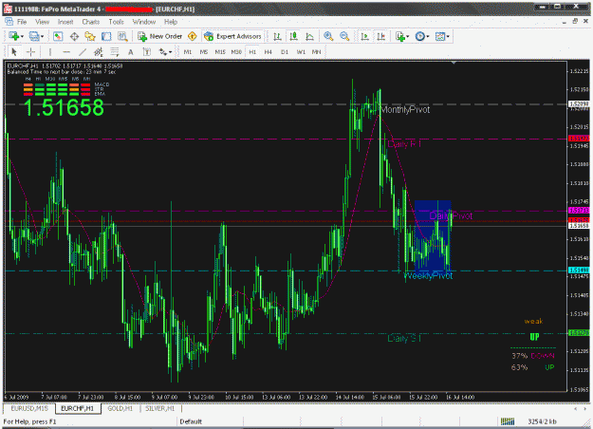Open the Strategy Tester magnifier icon

[122, 36]
